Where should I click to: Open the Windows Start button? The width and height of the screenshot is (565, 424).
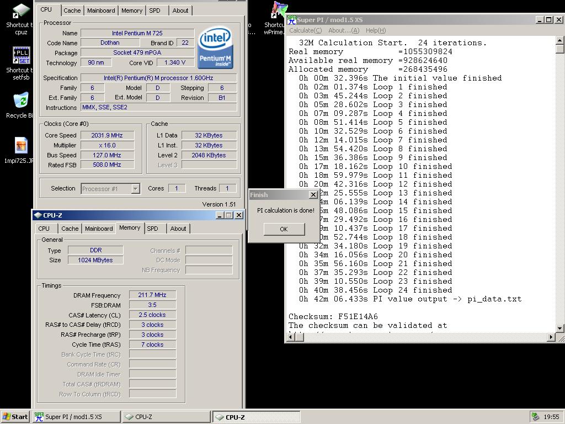15,417
